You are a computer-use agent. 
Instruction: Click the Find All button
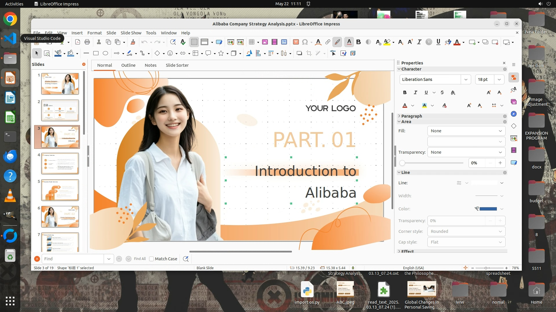click(x=140, y=259)
